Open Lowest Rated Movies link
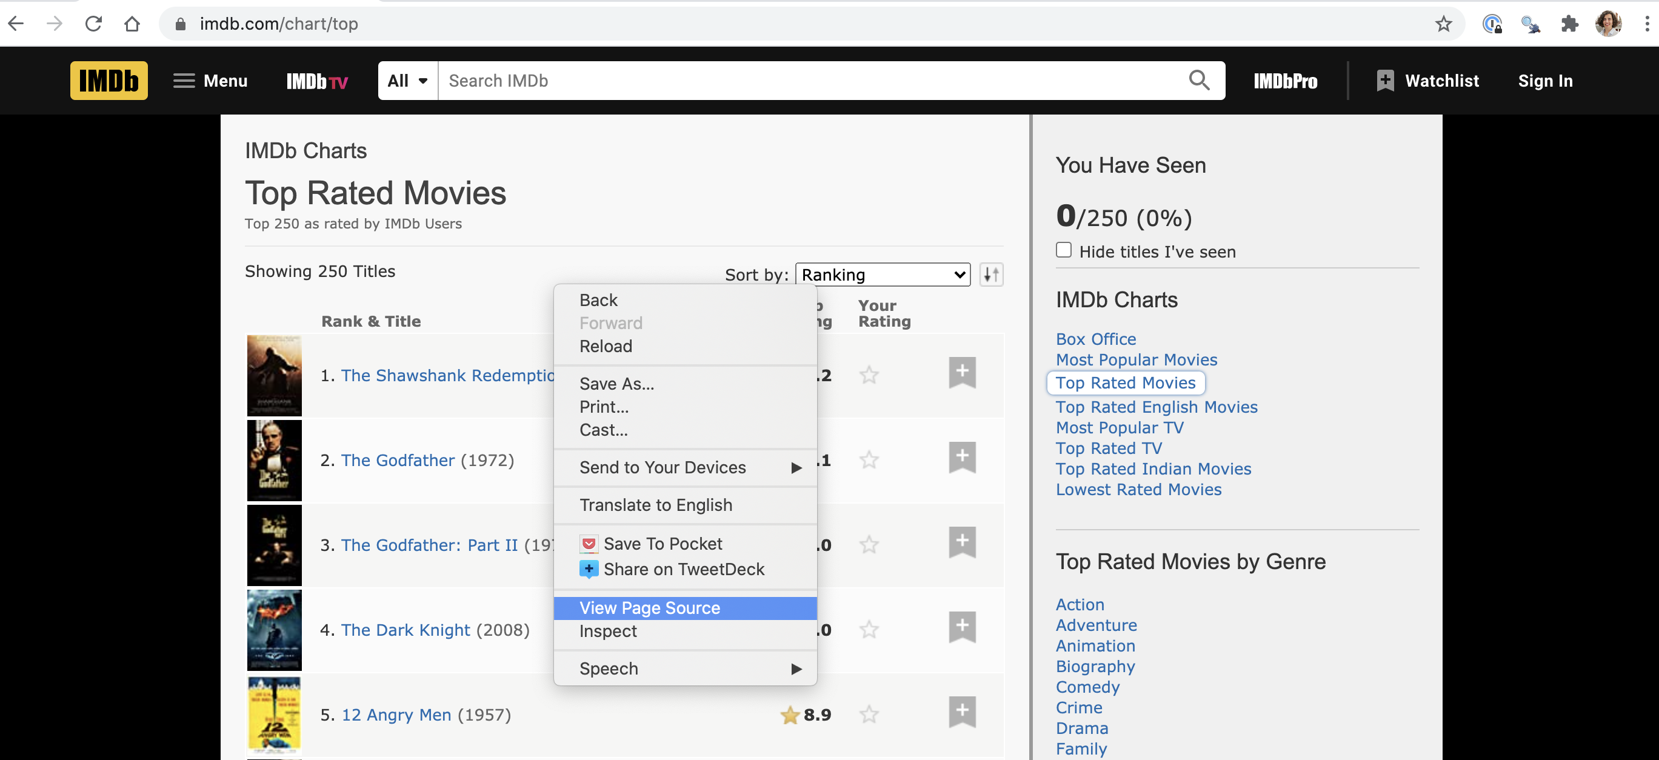 coord(1138,490)
